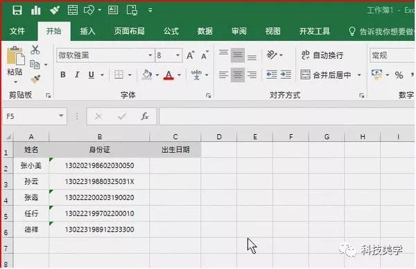Click Decrease Indent icon

point(272,75)
